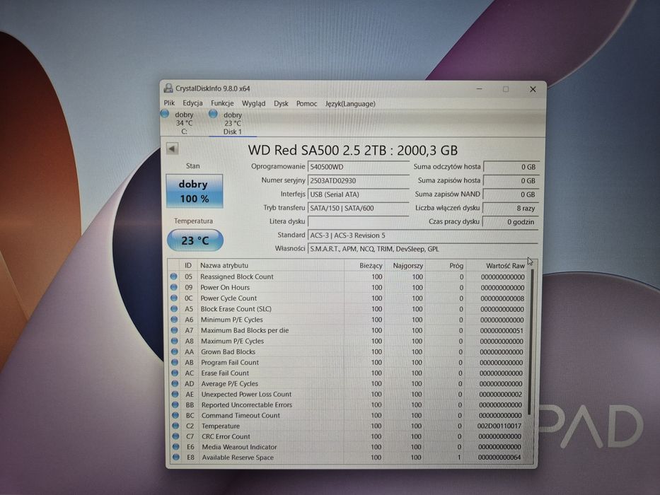Click the Tryb transferu field SATA/150 | SATA/600
Viewport: 660px width, 495px height.
(359, 208)
